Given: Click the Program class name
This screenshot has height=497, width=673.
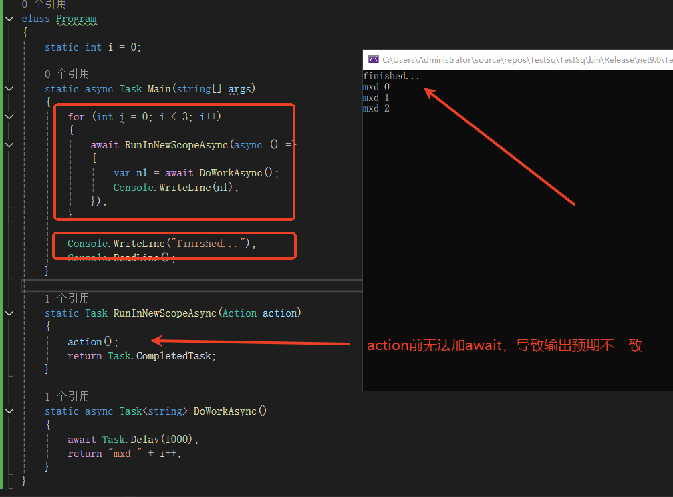Looking at the screenshot, I should click(76, 19).
